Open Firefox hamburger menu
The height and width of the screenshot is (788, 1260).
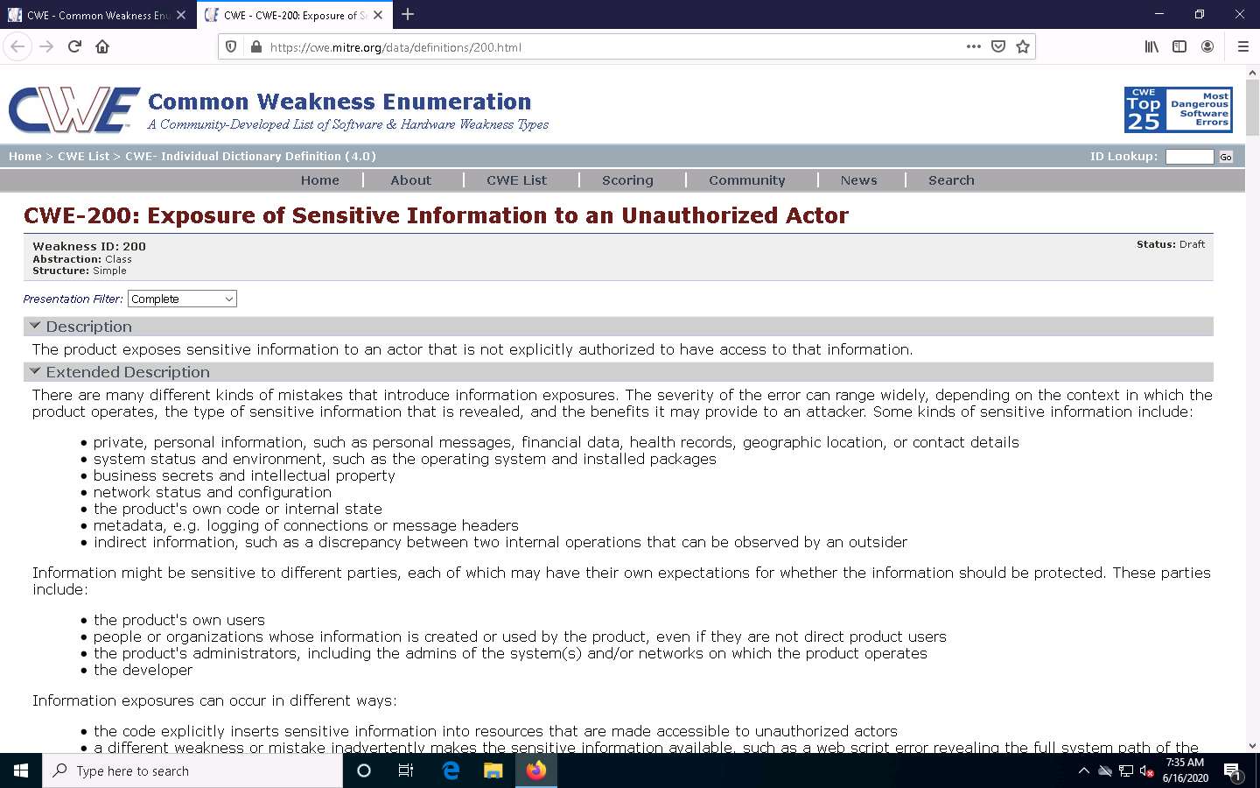click(x=1242, y=46)
